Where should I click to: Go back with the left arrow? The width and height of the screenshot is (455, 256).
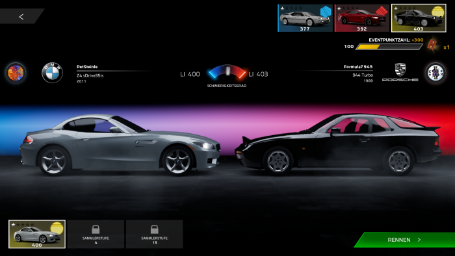[21, 16]
